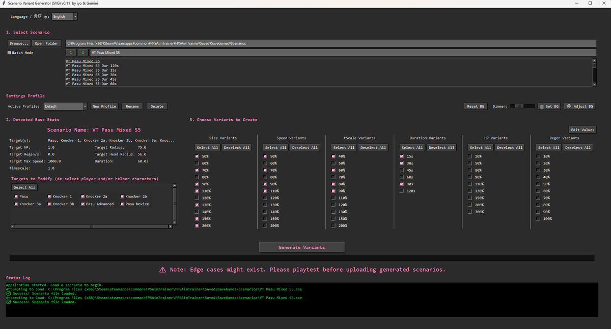The image size is (611, 329).
Task: Adjust the background Dimmer slider
Action: [523, 106]
